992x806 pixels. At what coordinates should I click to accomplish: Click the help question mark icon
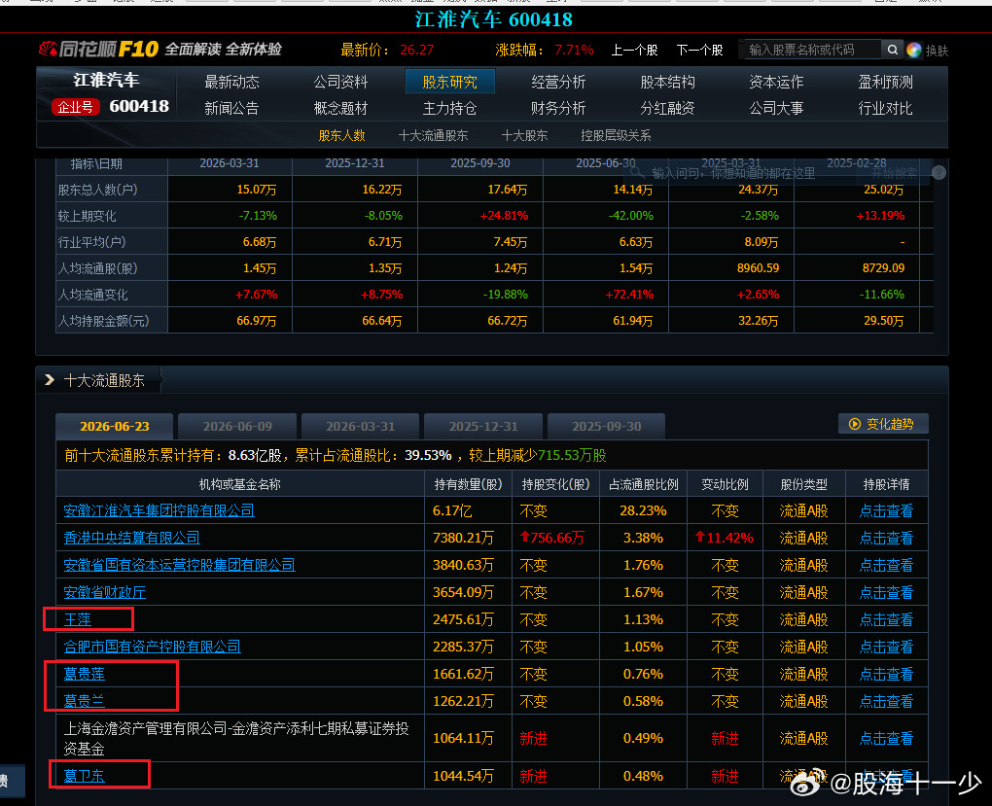point(939,173)
